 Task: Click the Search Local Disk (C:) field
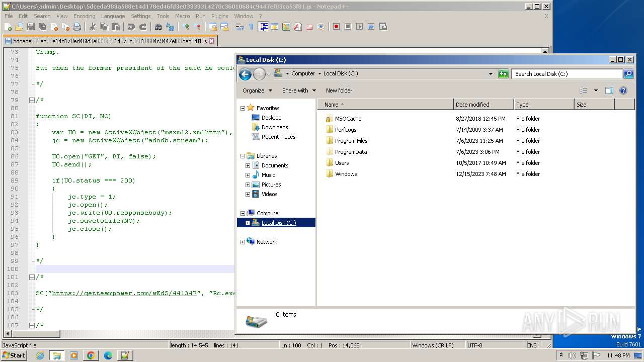[x=568, y=74]
